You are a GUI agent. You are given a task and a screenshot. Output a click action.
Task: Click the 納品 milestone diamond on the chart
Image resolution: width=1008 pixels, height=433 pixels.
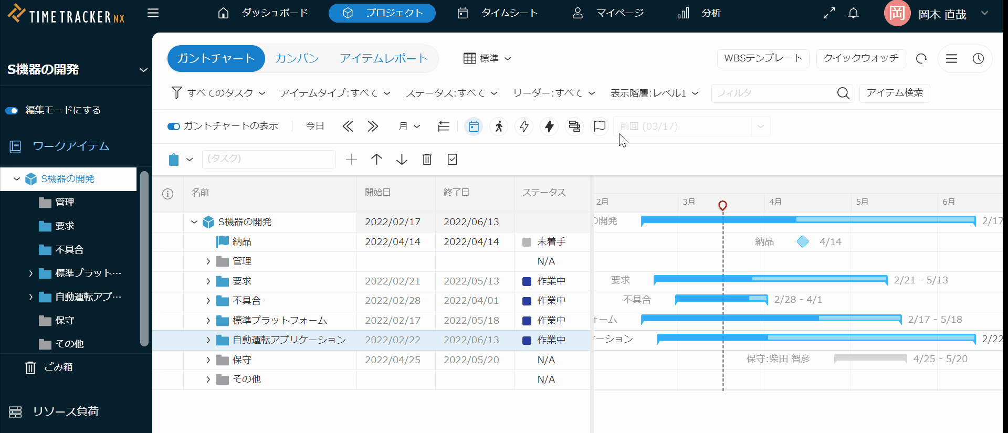click(803, 241)
